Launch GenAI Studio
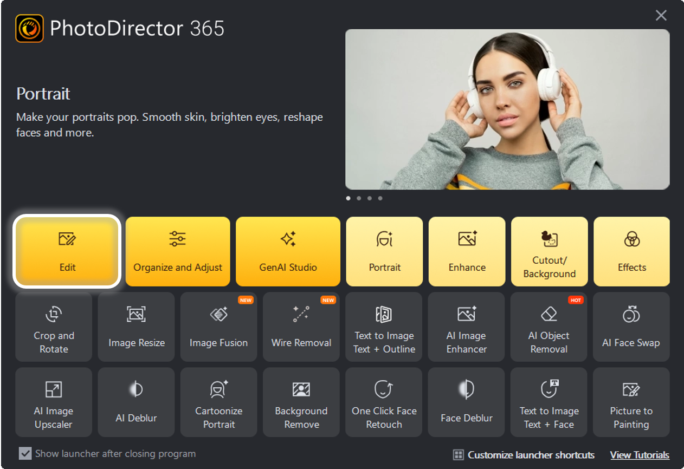Image resolution: width=684 pixels, height=469 pixels. point(288,251)
